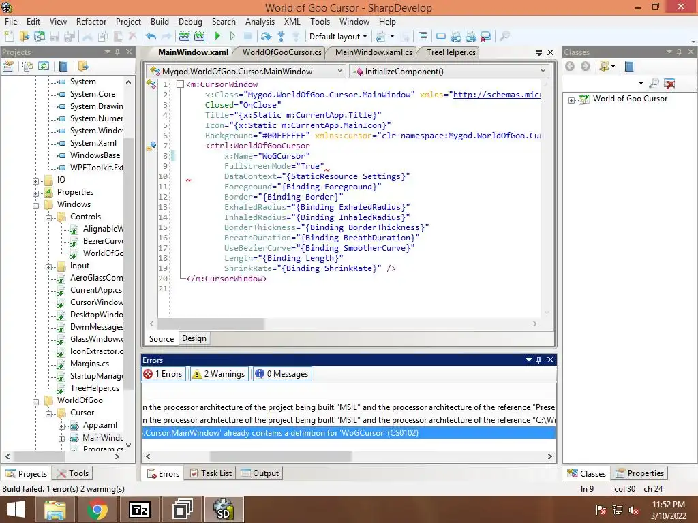Collapse the Controls folder in Projects tree
The height and width of the screenshot is (523, 698).
[48, 218]
